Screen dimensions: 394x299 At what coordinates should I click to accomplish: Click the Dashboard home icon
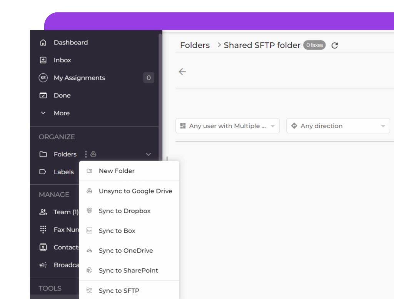tap(43, 42)
